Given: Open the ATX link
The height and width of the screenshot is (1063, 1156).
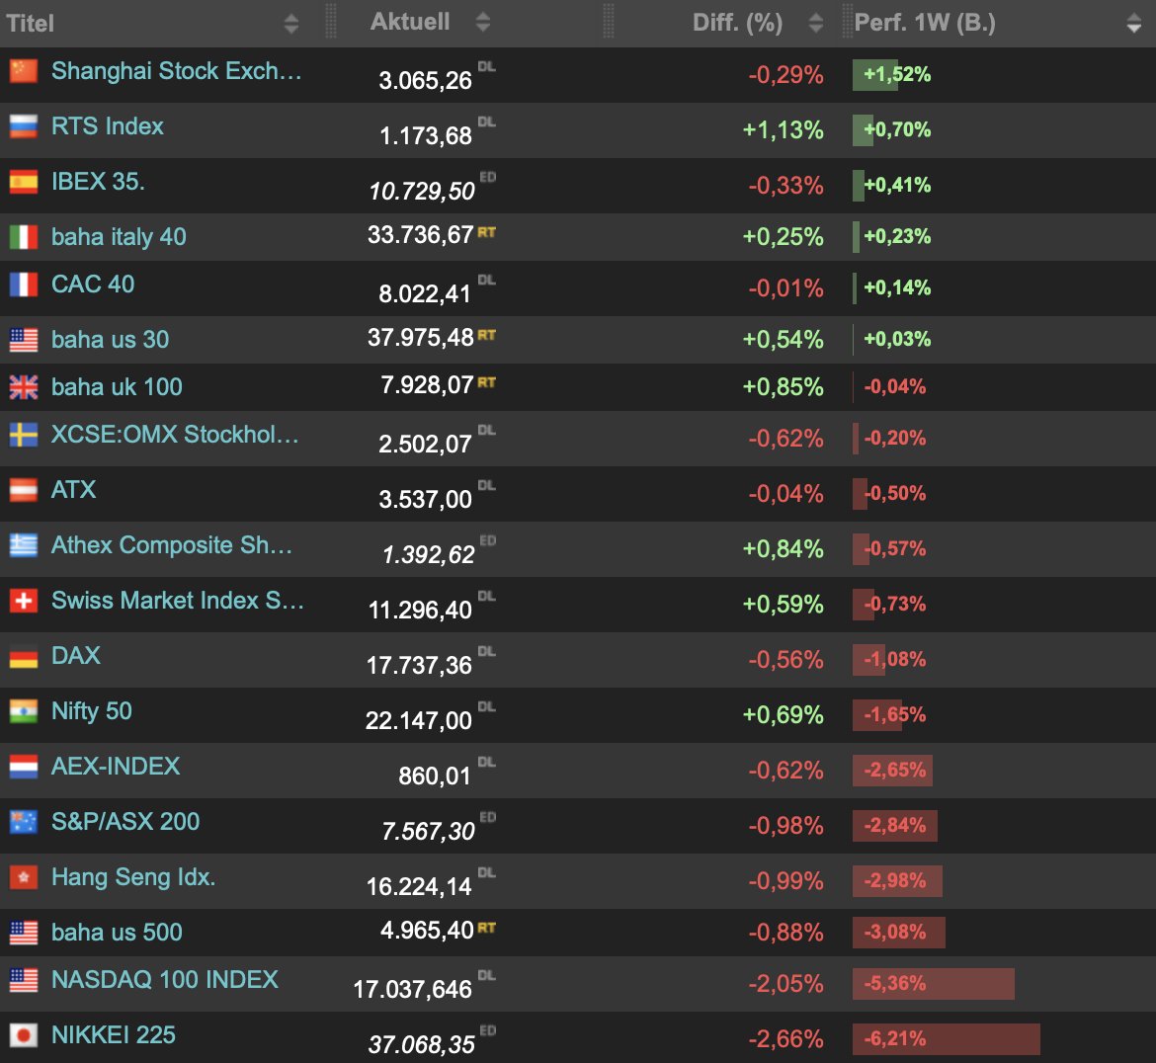Looking at the screenshot, I should click(74, 489).
